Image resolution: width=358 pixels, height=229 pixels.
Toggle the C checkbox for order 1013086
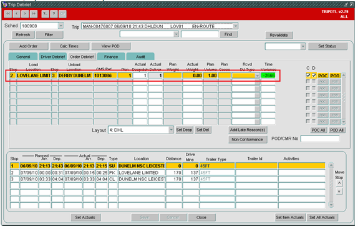(308, 75)
